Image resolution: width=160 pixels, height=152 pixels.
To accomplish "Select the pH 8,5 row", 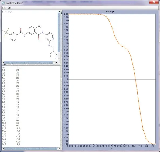I will coord(31,115).
